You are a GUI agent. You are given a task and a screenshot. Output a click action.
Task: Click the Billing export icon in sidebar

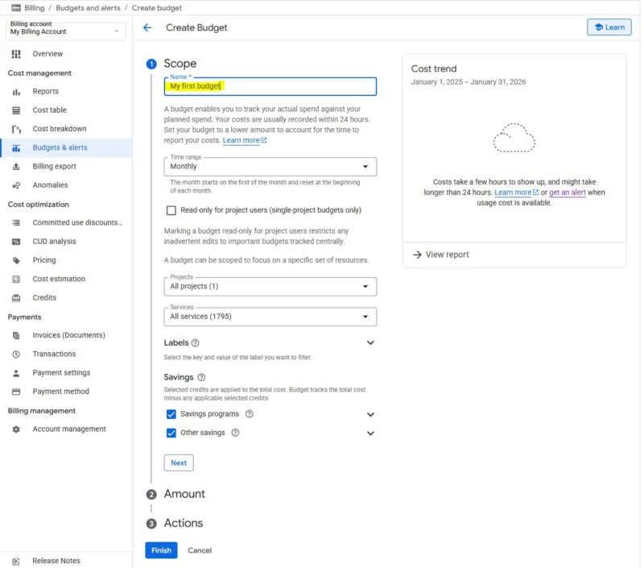click(16, 167)
